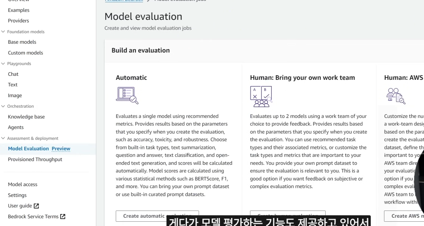The height and width of the screenshot is (226, 424).
Task: Open Base models page
Action: pos(22,42)
